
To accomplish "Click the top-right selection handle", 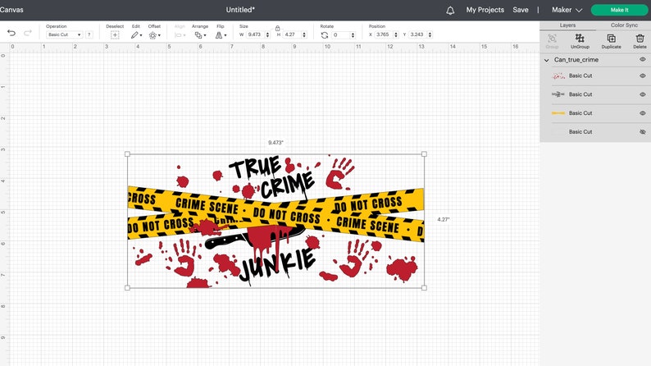I will click(x=424, y=154).
